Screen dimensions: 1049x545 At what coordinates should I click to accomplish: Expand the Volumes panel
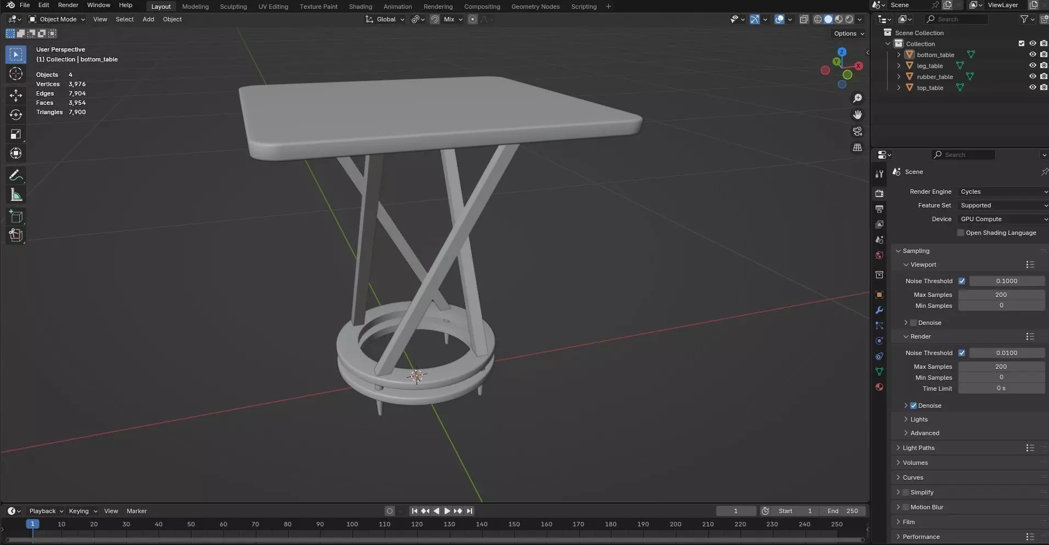point(915,463)
